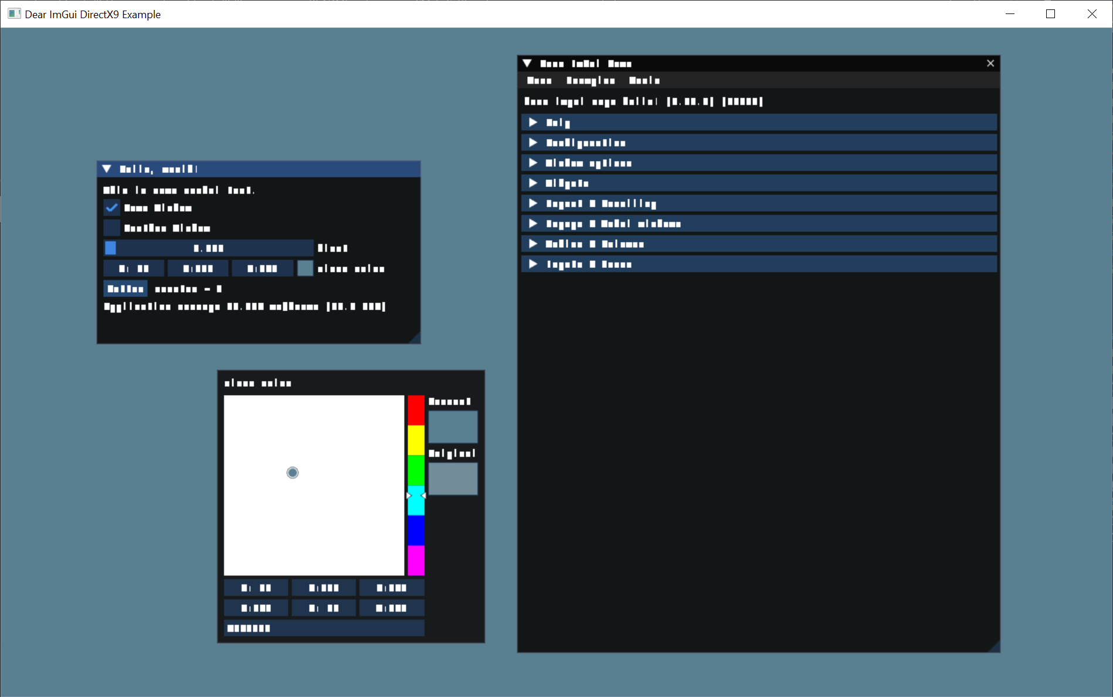The height and width of the screenshot is (697, 1113).
Task: Expand the Layout & Scrolling header
Action: click(759, 203)
